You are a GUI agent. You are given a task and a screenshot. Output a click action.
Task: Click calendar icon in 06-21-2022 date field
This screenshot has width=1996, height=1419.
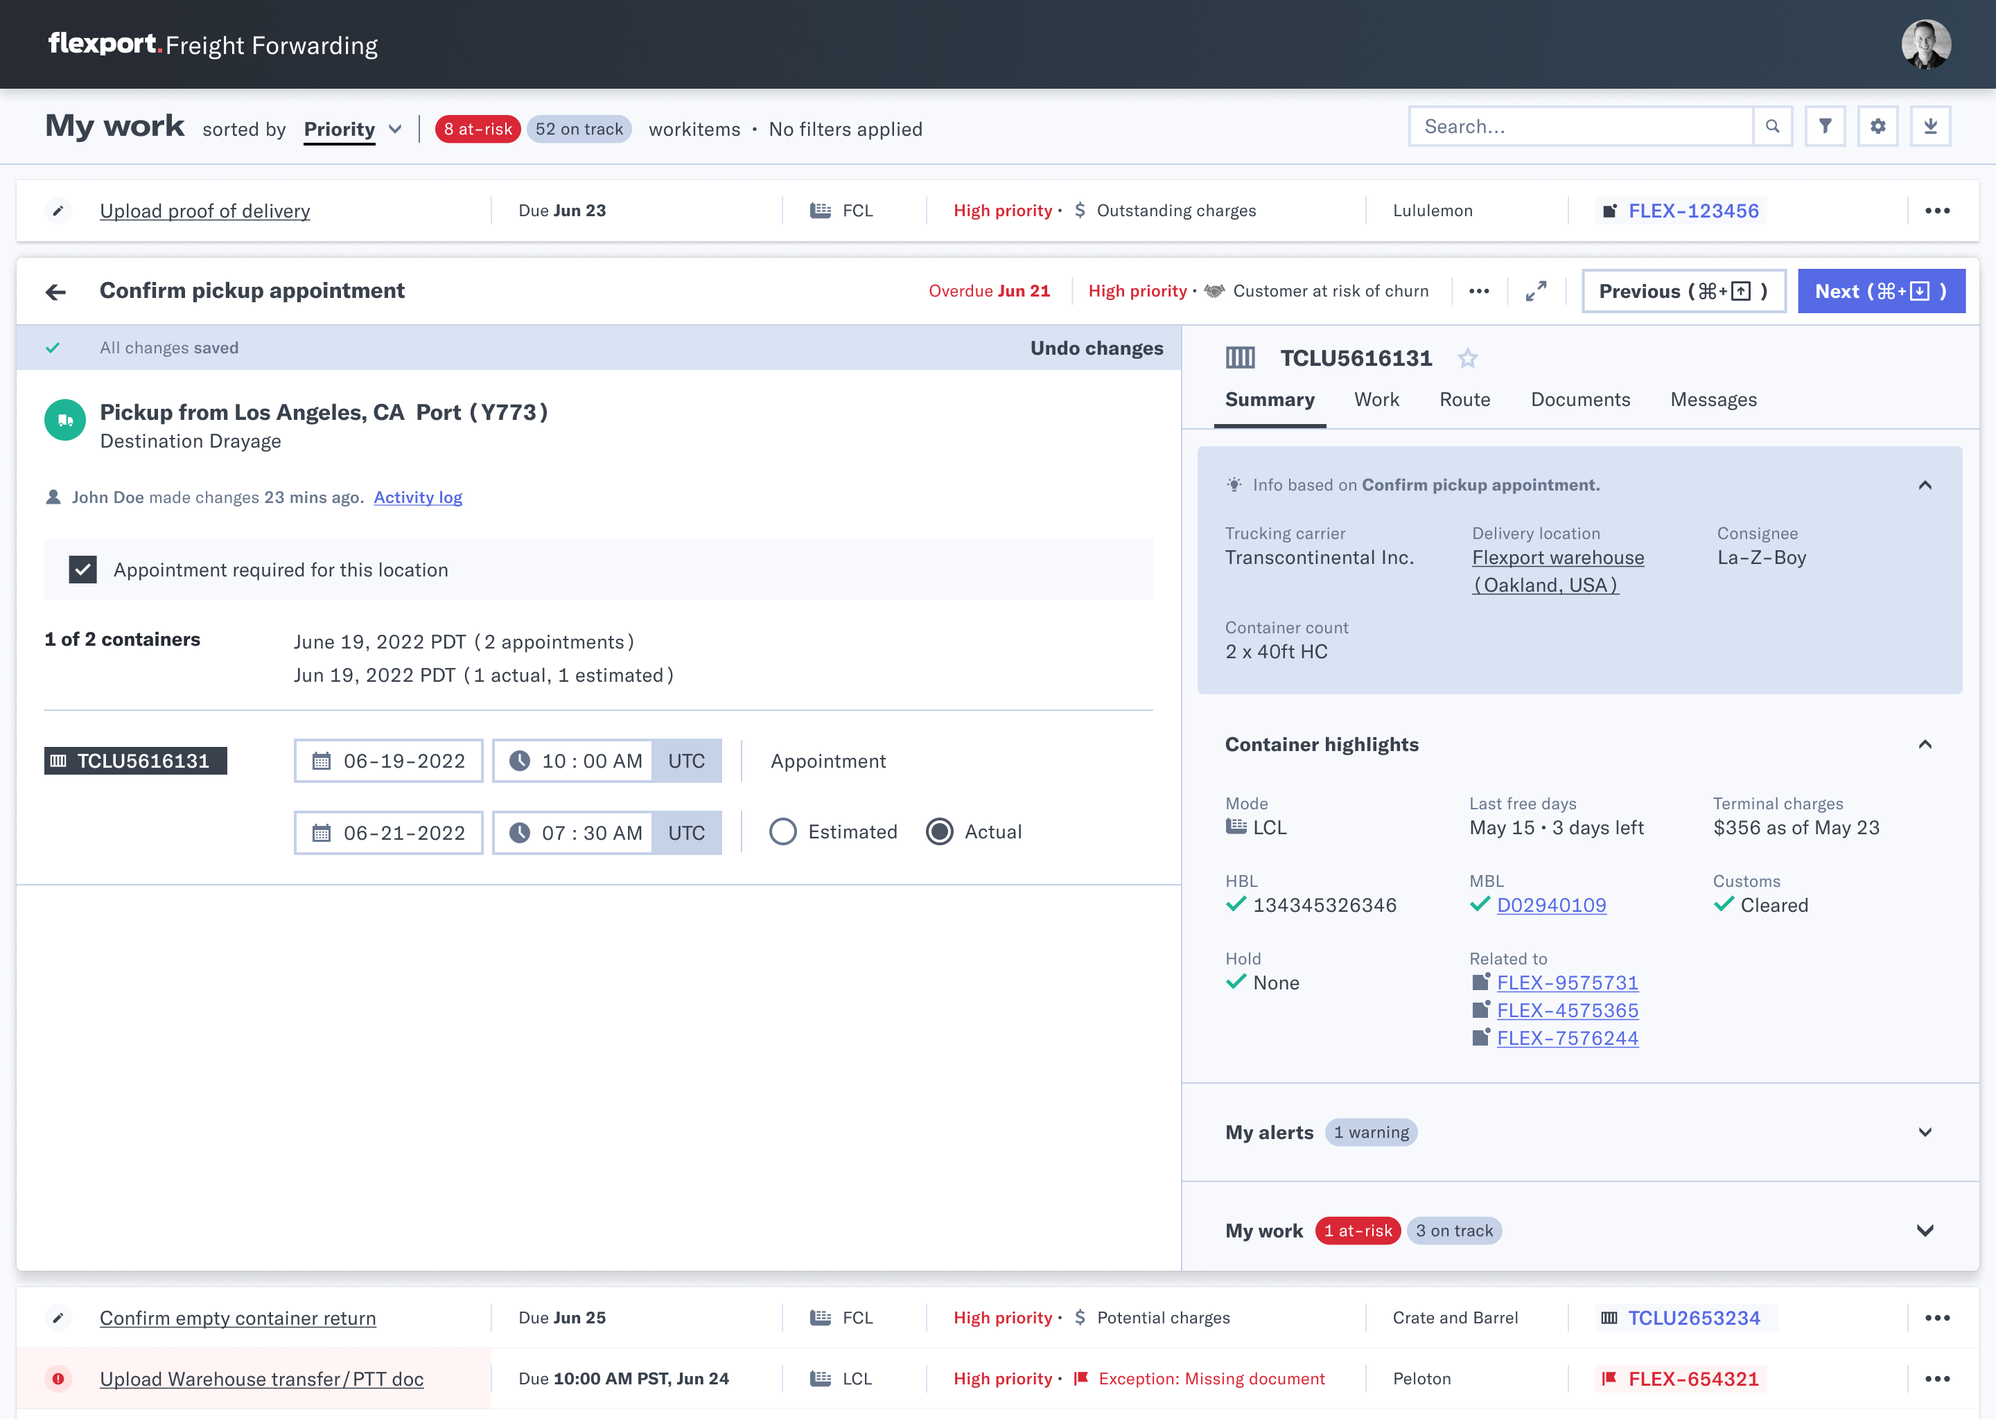322,833
